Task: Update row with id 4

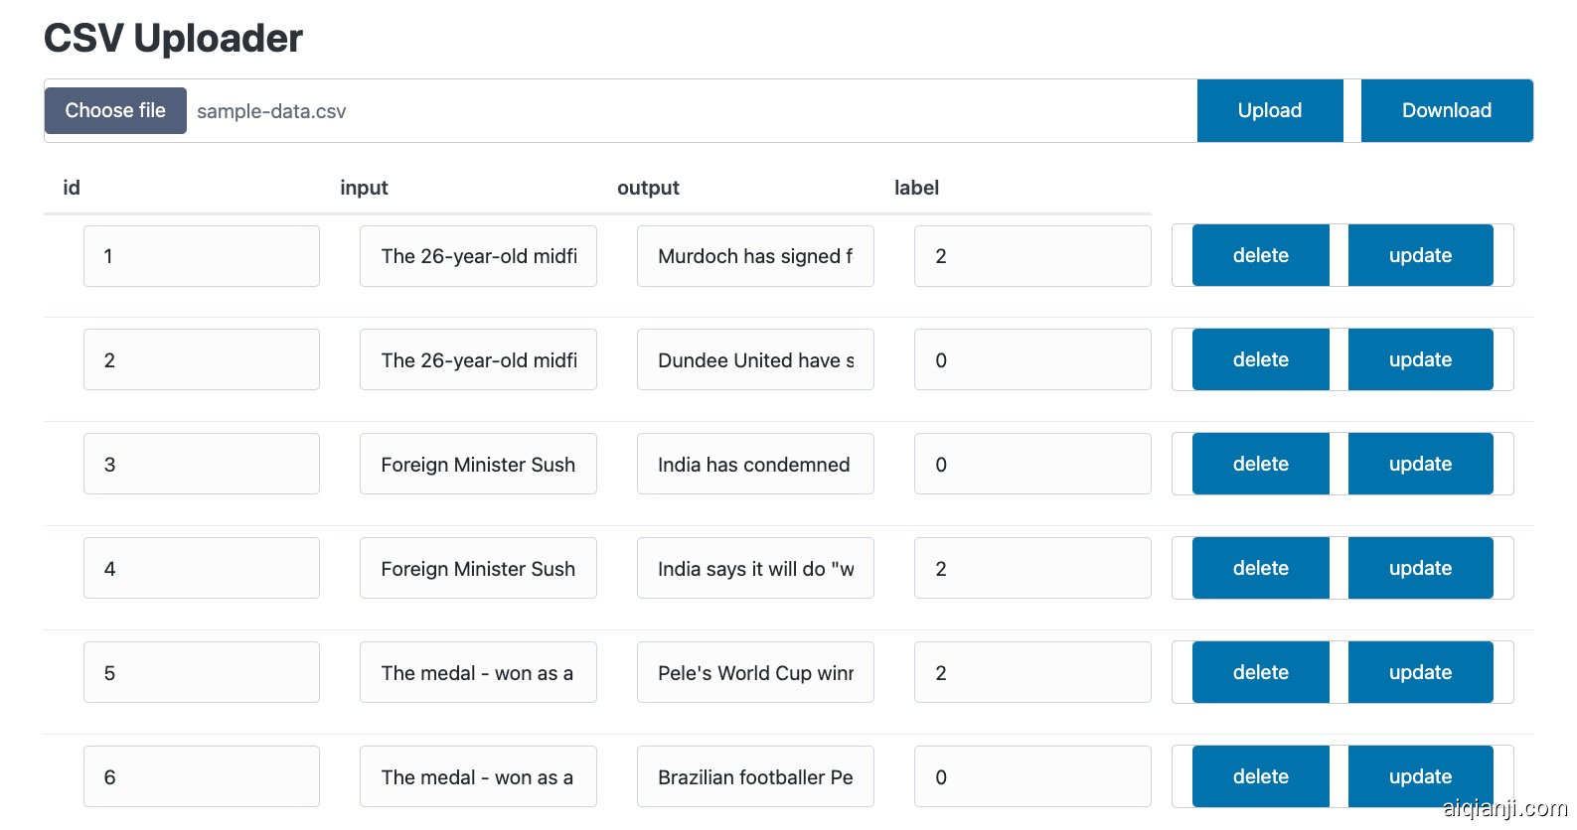Action: pos(1420,568)
